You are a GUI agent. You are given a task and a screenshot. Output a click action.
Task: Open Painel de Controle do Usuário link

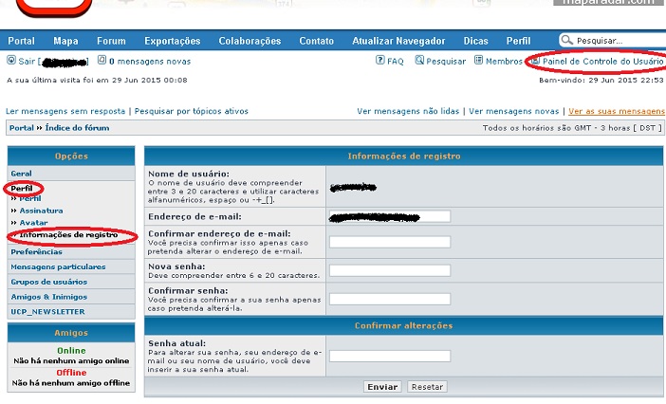coord(603,62)
